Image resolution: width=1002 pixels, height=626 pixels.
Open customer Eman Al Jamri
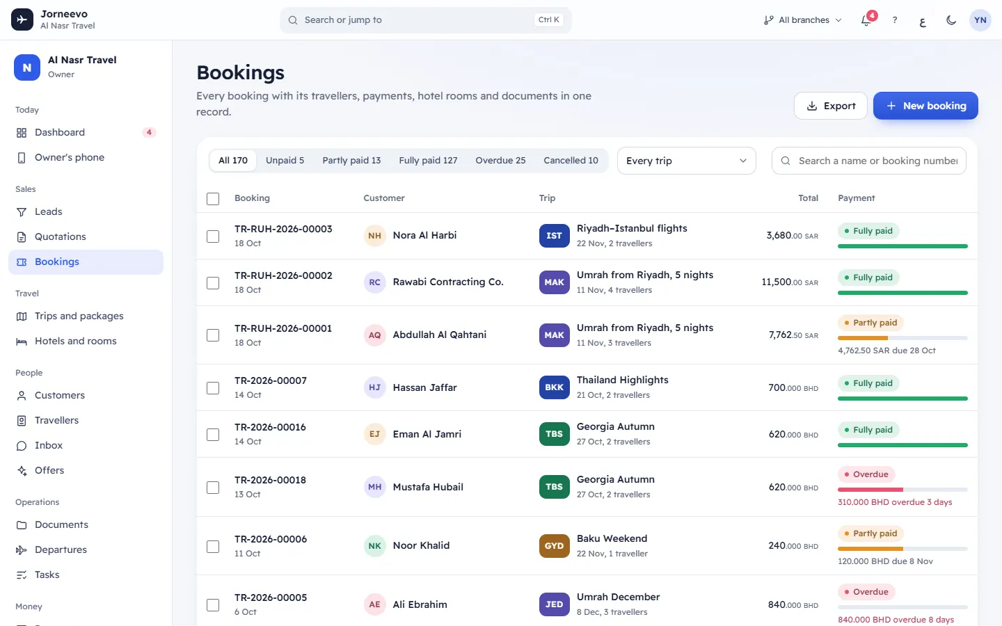427,434
